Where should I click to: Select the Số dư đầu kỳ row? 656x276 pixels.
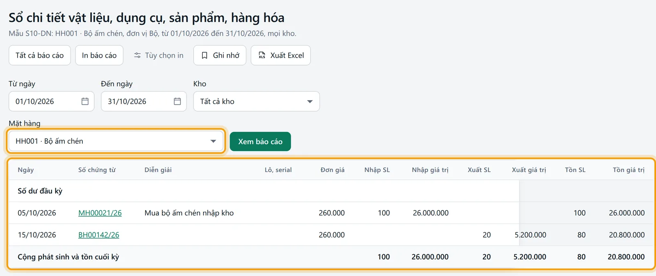click(x=331, y=191)
